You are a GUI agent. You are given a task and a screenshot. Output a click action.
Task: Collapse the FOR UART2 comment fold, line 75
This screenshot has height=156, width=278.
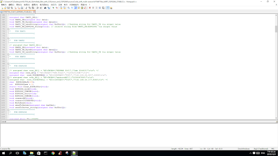point(8,38)
